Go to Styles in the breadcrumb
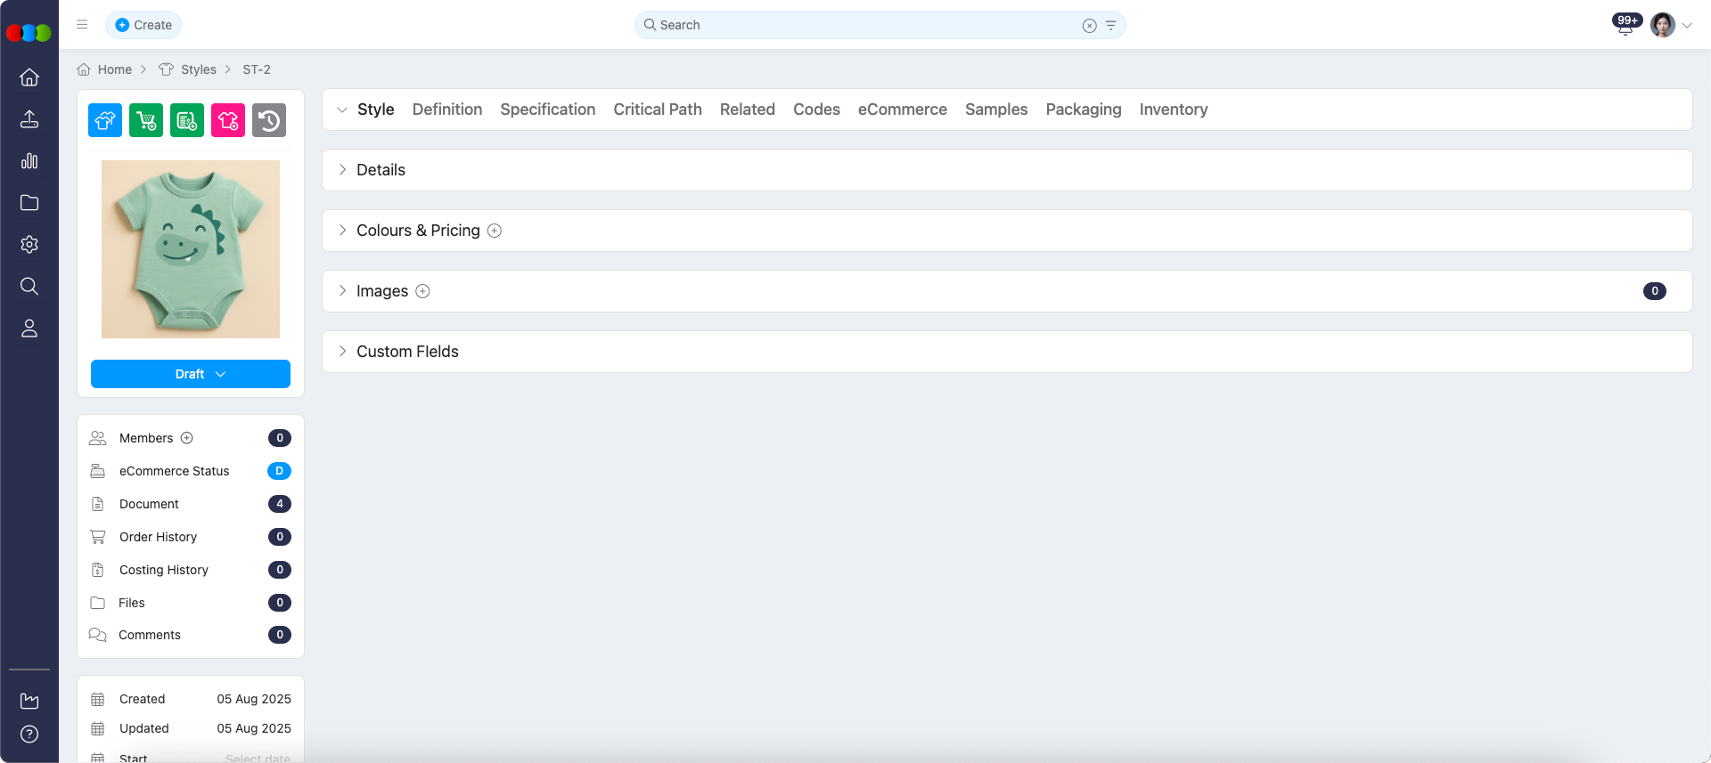This screenshot has width=1711, height=763. (x=198, y=69)
